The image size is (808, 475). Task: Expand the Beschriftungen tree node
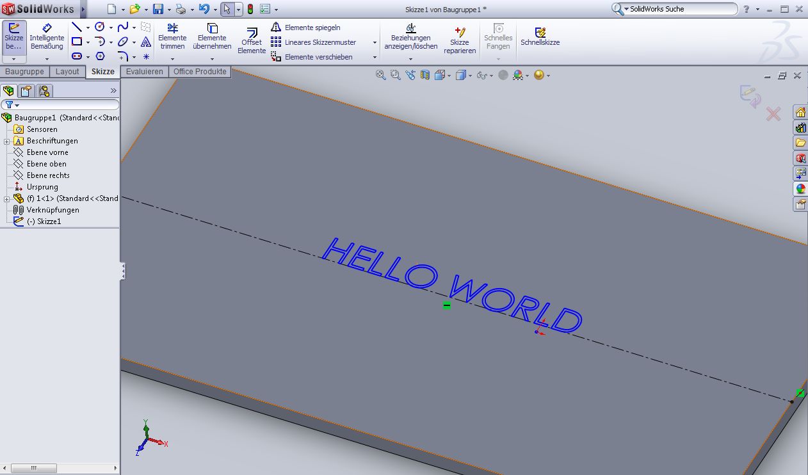(7, 141)
